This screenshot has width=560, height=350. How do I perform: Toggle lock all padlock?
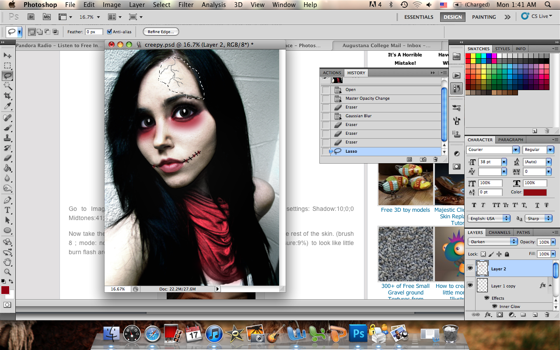(507, 254)
